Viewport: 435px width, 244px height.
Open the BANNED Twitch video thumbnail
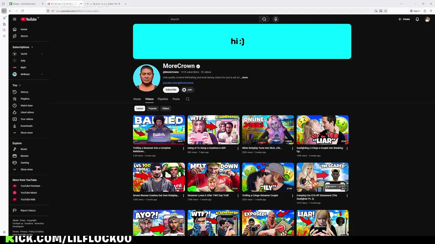[159, 130]
